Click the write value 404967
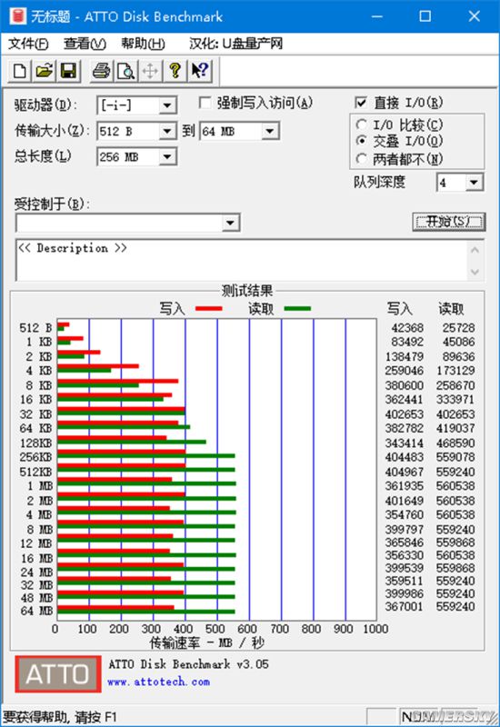 tap(404, 472)
